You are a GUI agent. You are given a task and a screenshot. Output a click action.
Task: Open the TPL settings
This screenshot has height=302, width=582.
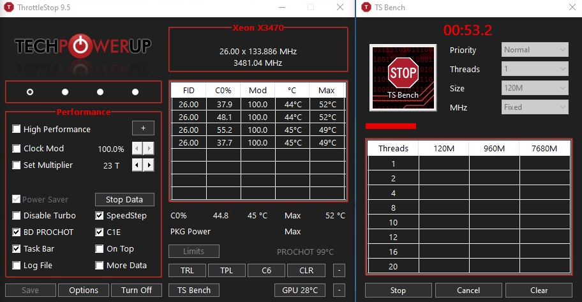point(227,271)
